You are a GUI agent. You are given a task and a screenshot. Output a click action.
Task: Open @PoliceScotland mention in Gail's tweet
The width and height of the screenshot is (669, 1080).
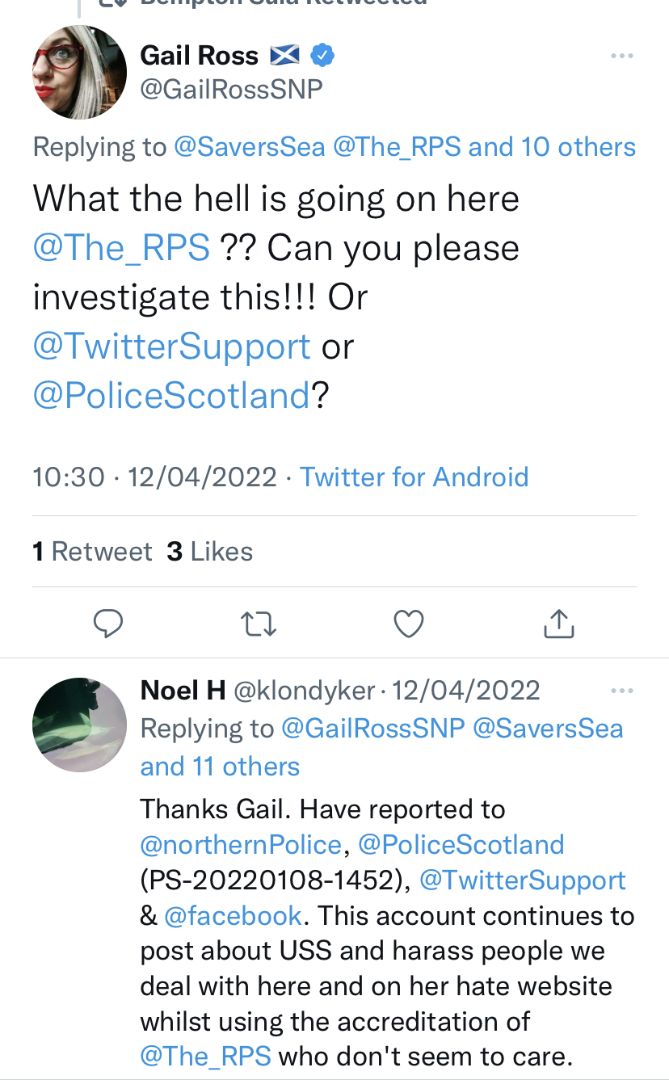pos(171,395)
